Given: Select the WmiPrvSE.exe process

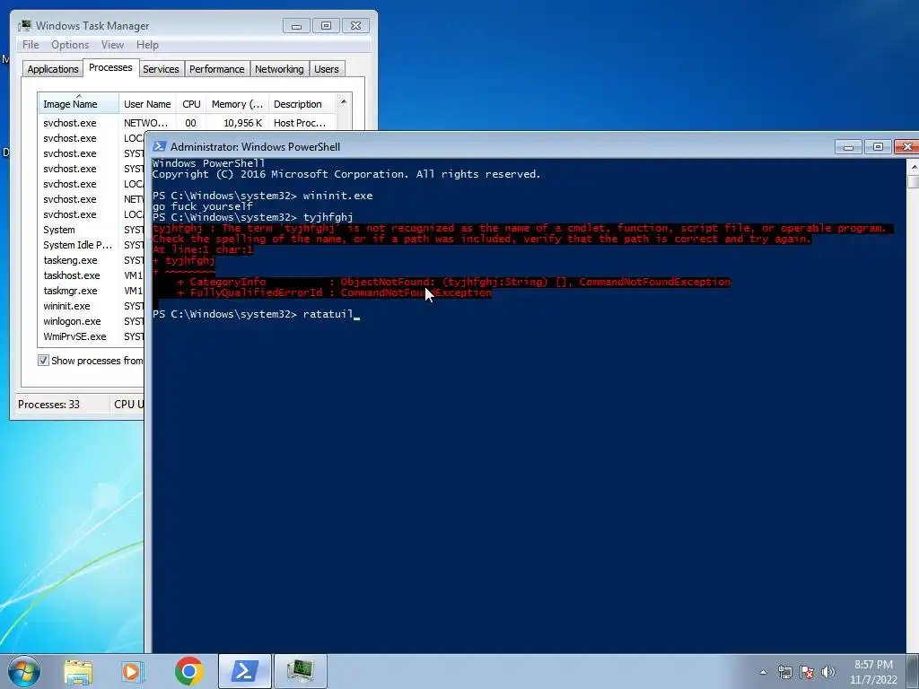Looking at the screenshot, I should (92, 336).
